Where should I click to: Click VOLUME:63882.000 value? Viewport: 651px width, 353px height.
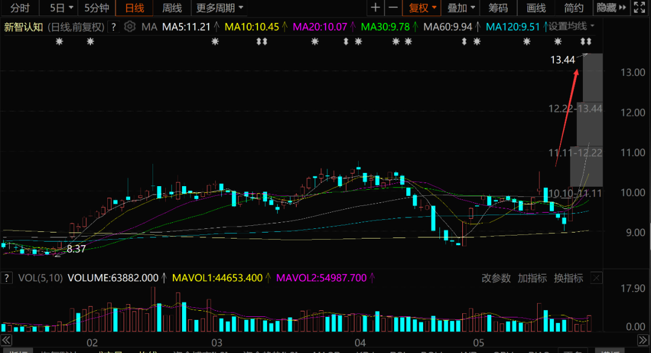click(113, 278)
